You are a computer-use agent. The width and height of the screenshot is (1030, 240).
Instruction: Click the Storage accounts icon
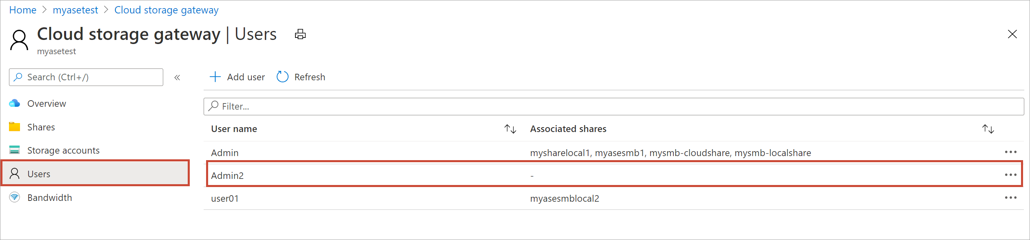pos(15,150)
